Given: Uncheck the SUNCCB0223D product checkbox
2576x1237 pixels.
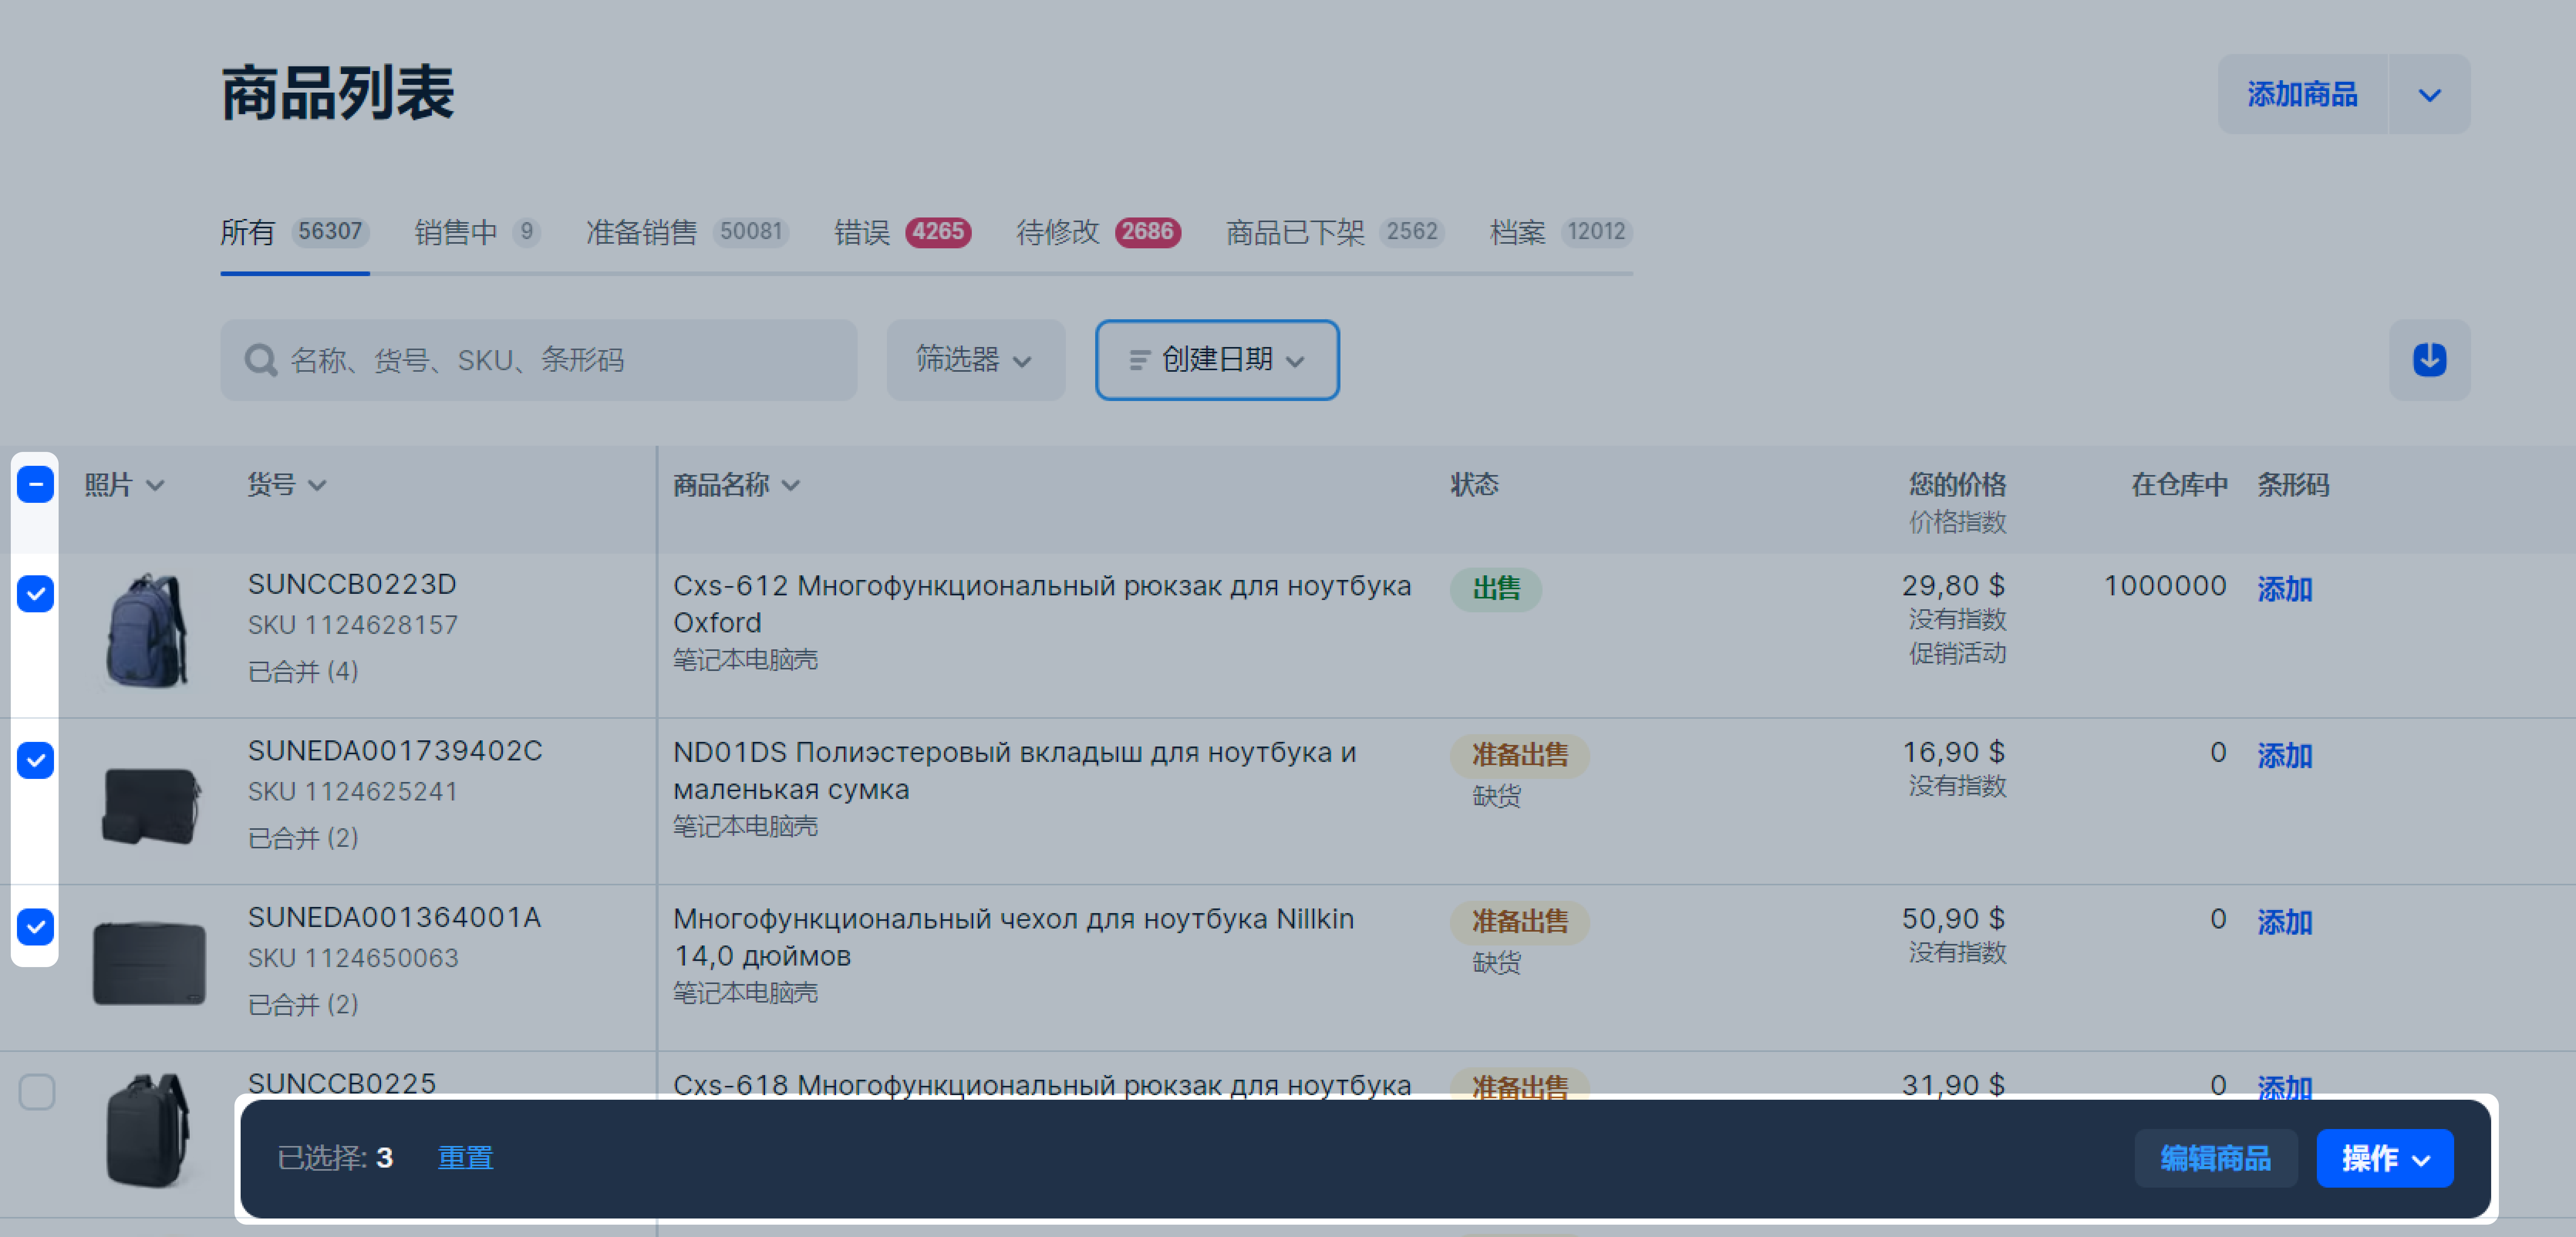Looking at the screenshot, I should coord(36,593).
